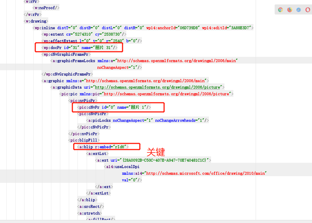Viewport: 312px width, 223px height.
Task: Select the a:srcRect element
Action: coord(90,206)
